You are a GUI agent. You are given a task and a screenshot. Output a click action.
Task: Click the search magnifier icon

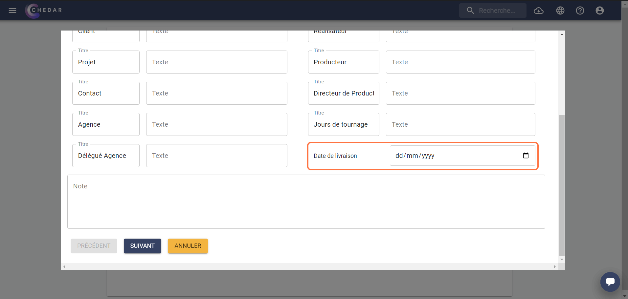470,11
